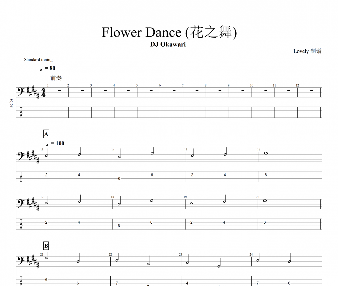Select rehearsal mark "B"

(46, 246)
